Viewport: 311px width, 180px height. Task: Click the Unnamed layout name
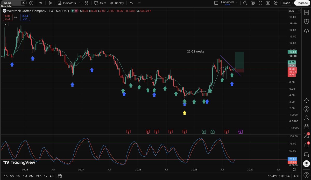pyautogui.click(x=227, y=2)
